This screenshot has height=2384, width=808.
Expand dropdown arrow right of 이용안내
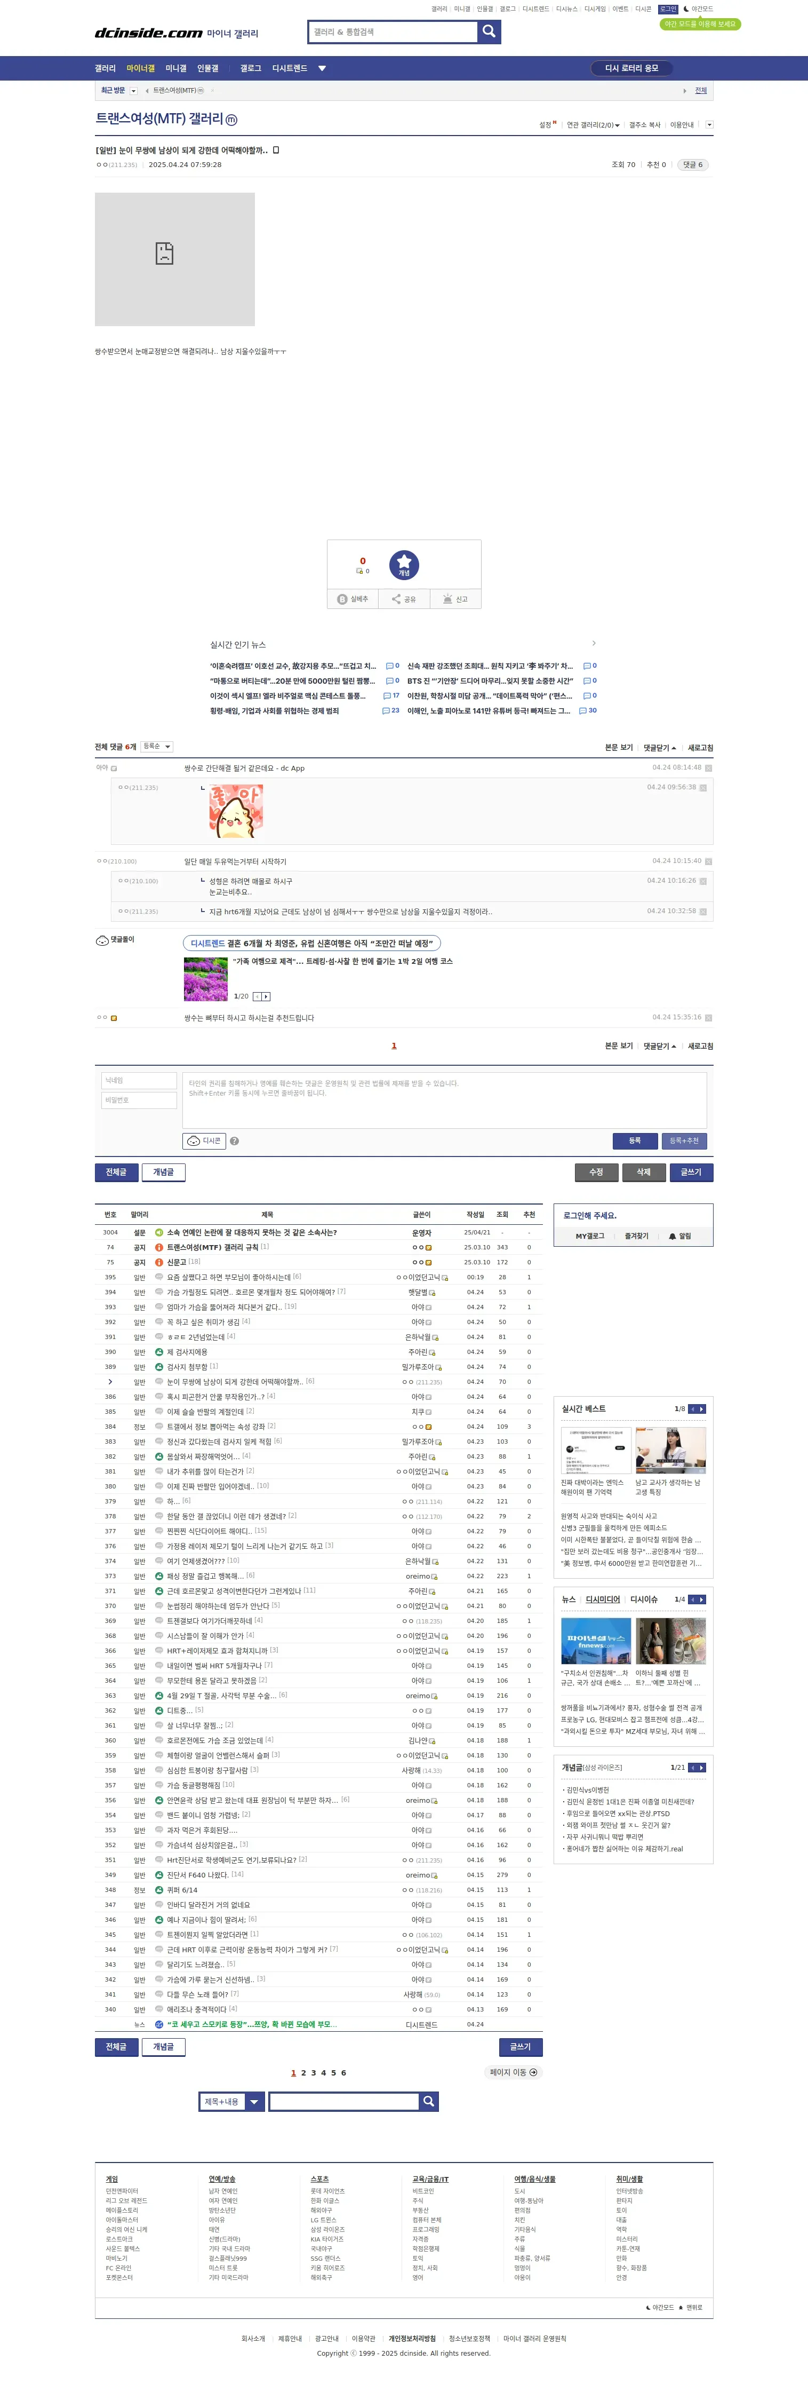click(709, 125)
